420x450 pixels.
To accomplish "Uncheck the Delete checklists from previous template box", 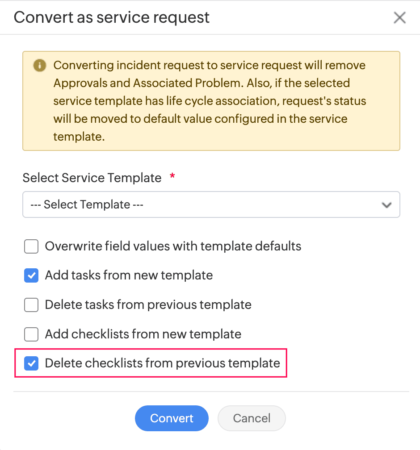I will click(x=31, y=363).
